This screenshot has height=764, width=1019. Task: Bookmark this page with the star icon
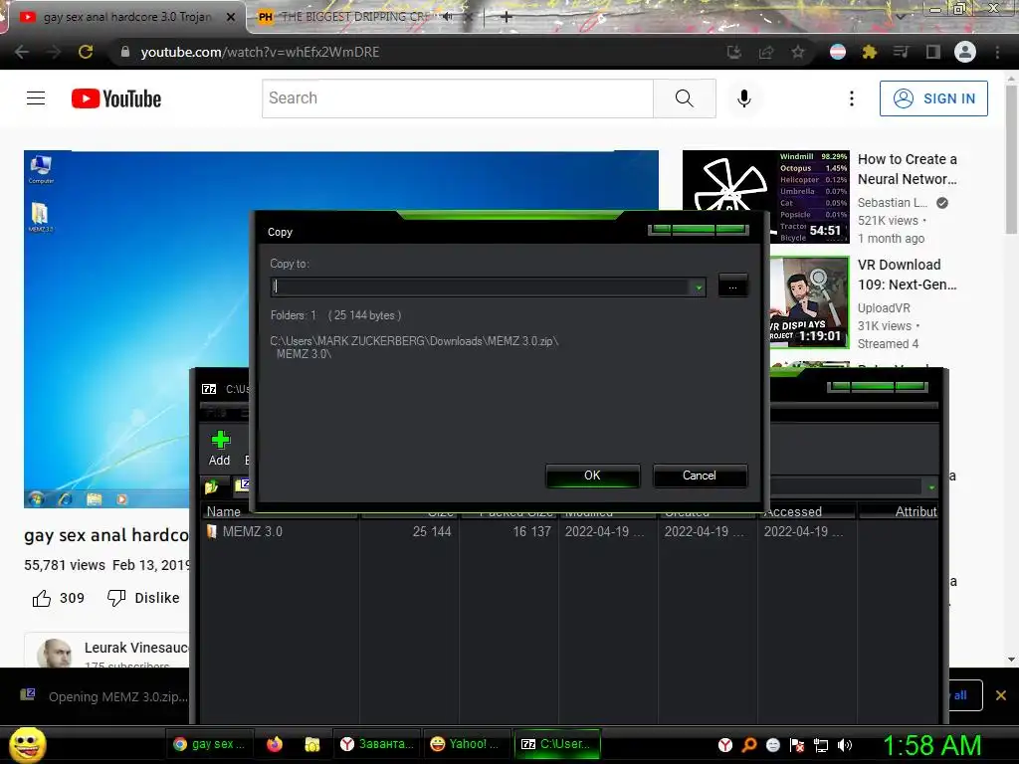click(x=798, y=52)
